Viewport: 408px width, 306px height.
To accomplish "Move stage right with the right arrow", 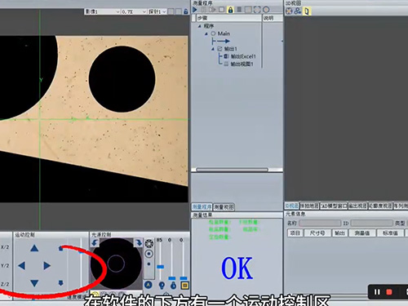I will 47,265.
